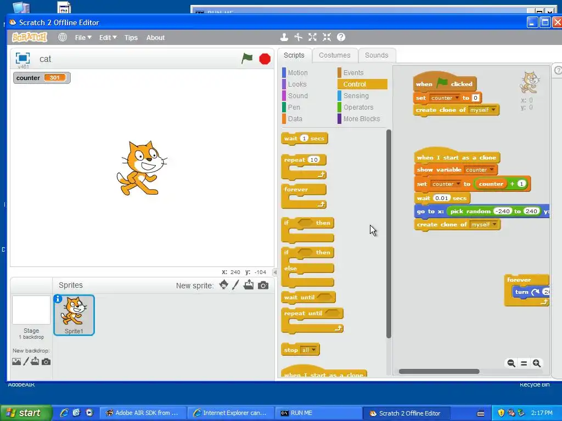Select the Events block category

pos(353,73)
